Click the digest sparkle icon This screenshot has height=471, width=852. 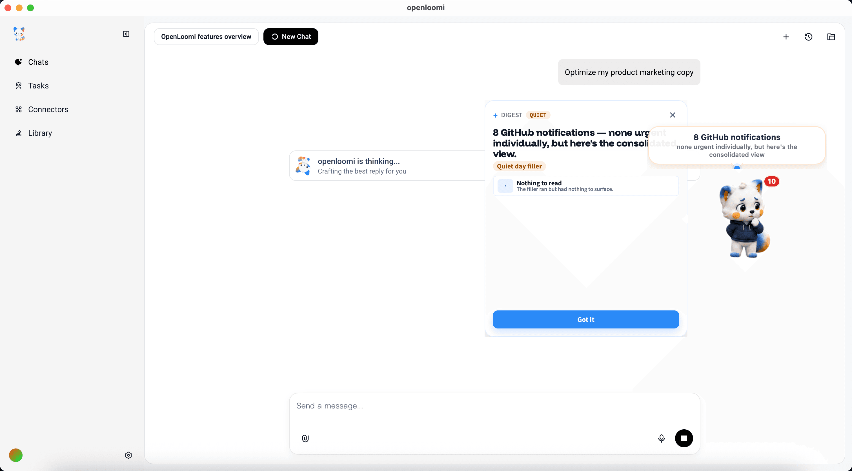pos(495,115)
